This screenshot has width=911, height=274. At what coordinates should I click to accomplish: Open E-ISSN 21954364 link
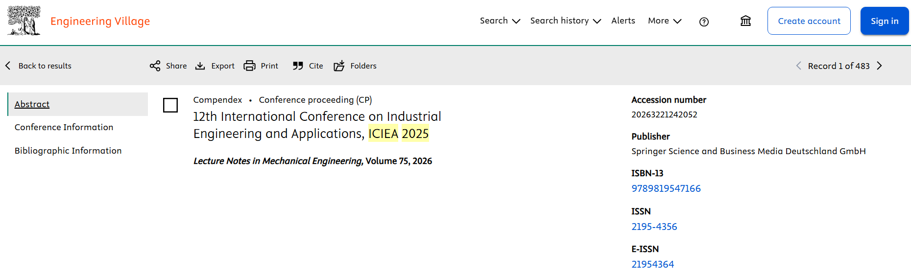point(653,264)
